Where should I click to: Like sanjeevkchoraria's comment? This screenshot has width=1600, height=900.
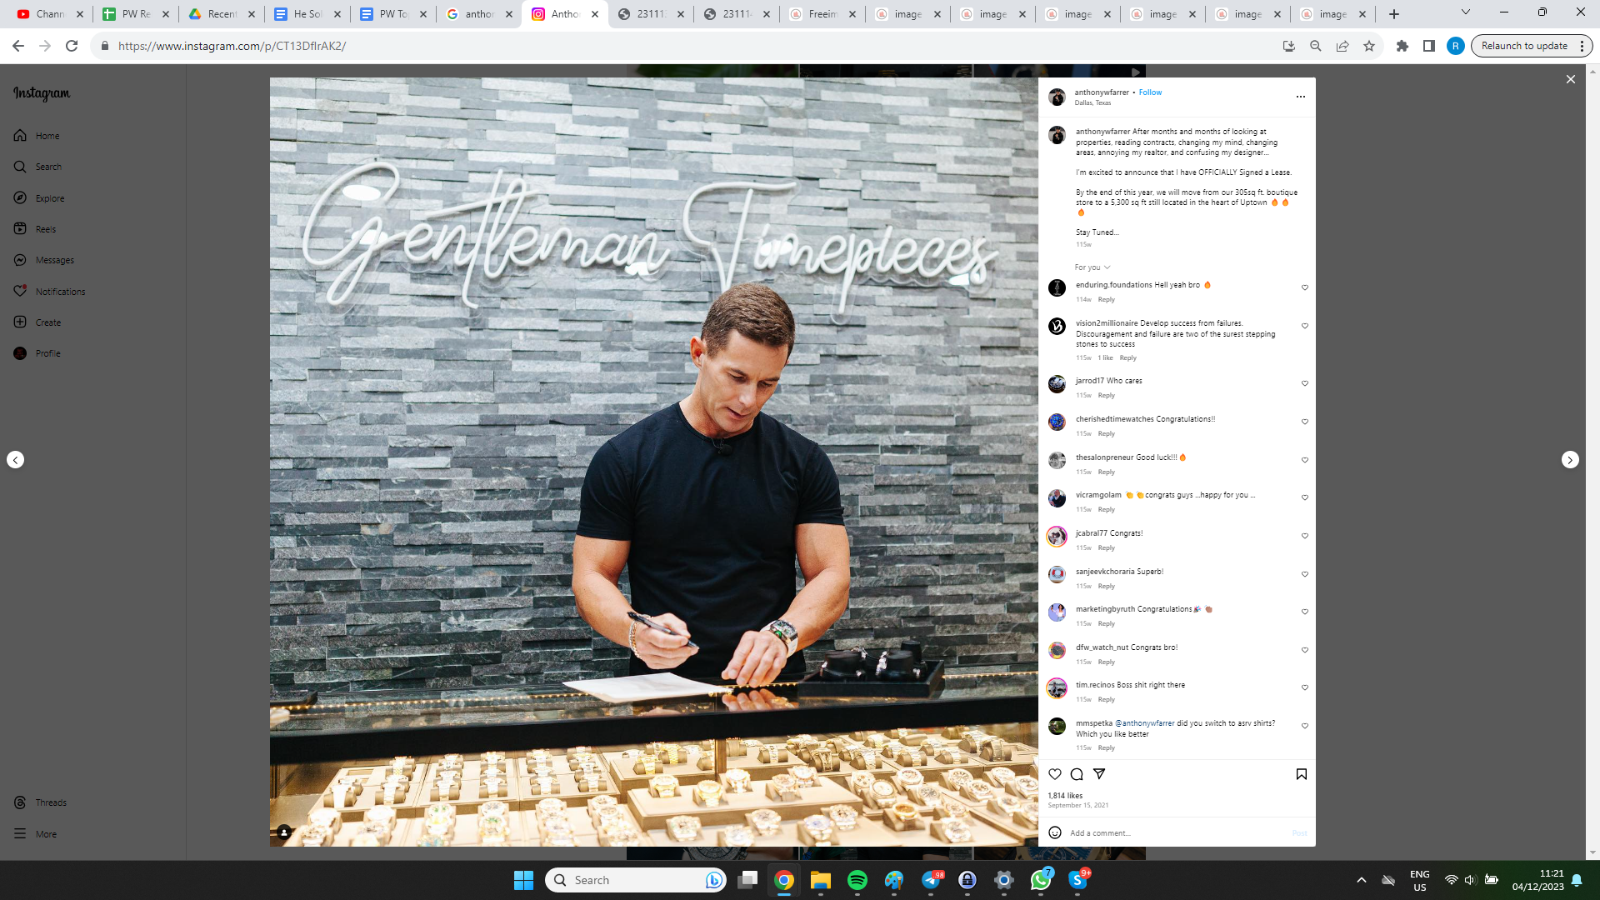[1305, 574]
